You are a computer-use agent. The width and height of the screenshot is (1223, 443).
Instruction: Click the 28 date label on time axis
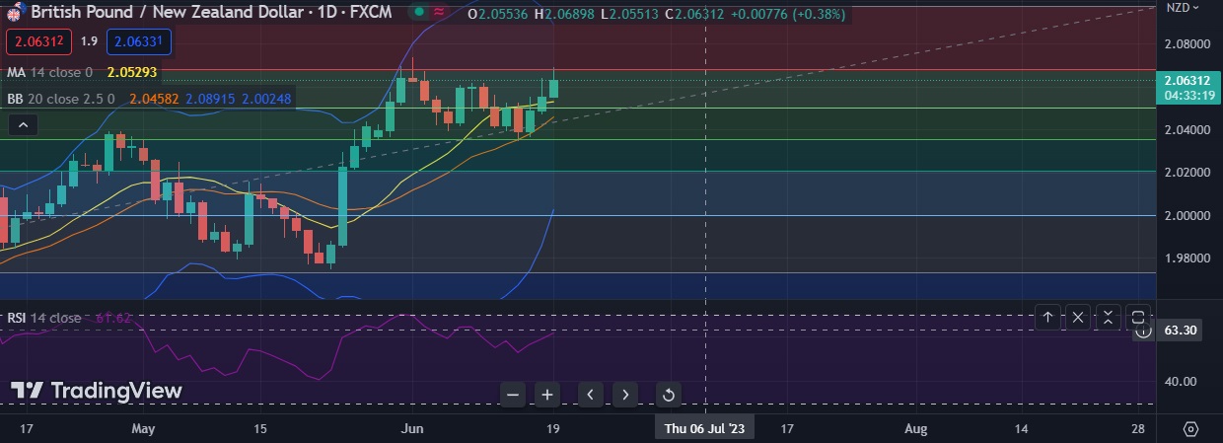1138,429
